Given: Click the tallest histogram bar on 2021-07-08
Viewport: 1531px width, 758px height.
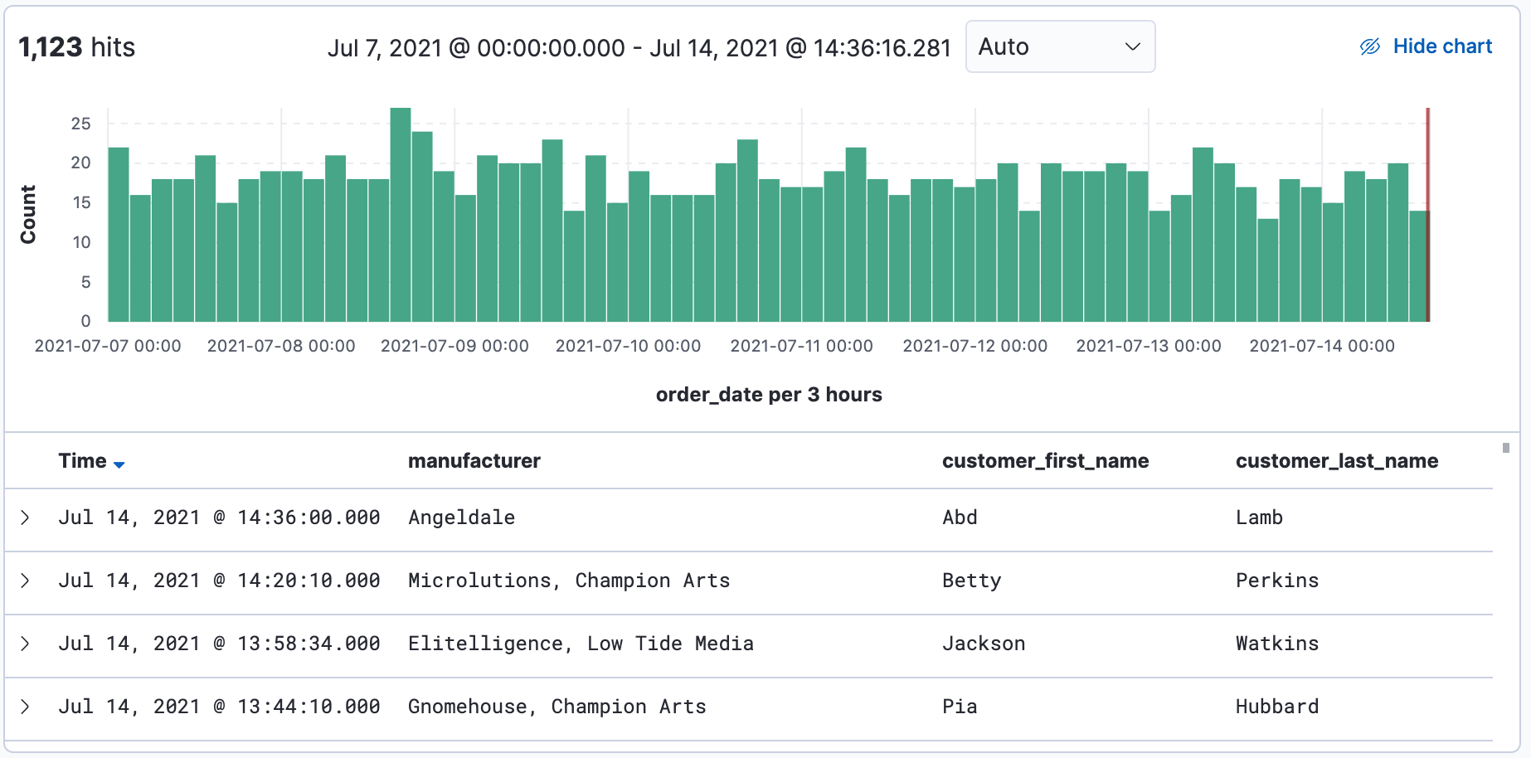Looking at the screenshot, I should click(x=401, y=216).
